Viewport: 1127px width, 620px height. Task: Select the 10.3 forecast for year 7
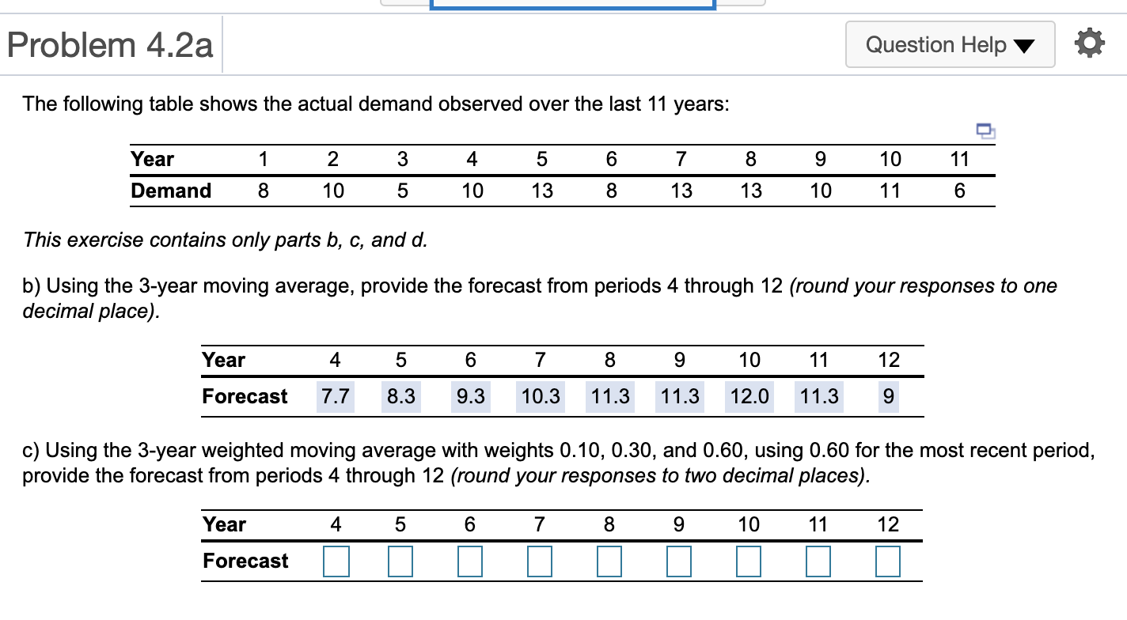pyautogui.click(x=540, y=396)
